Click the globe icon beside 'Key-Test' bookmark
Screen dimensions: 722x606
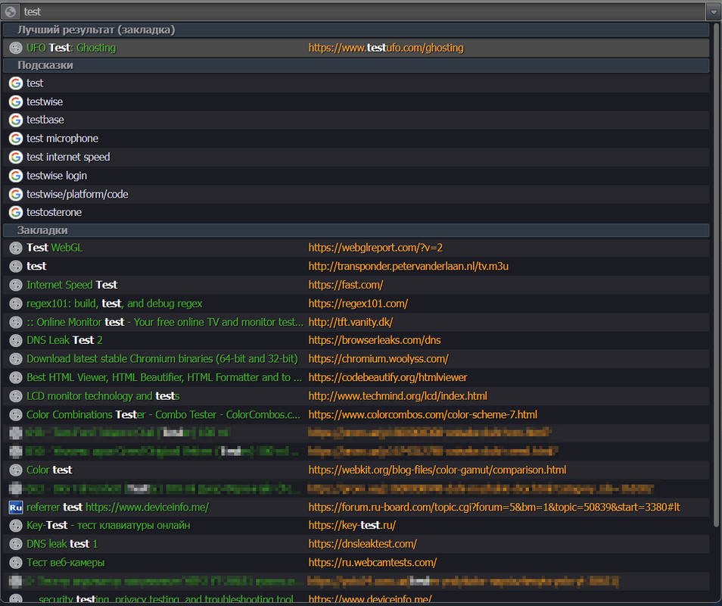[x=16, y=526]
